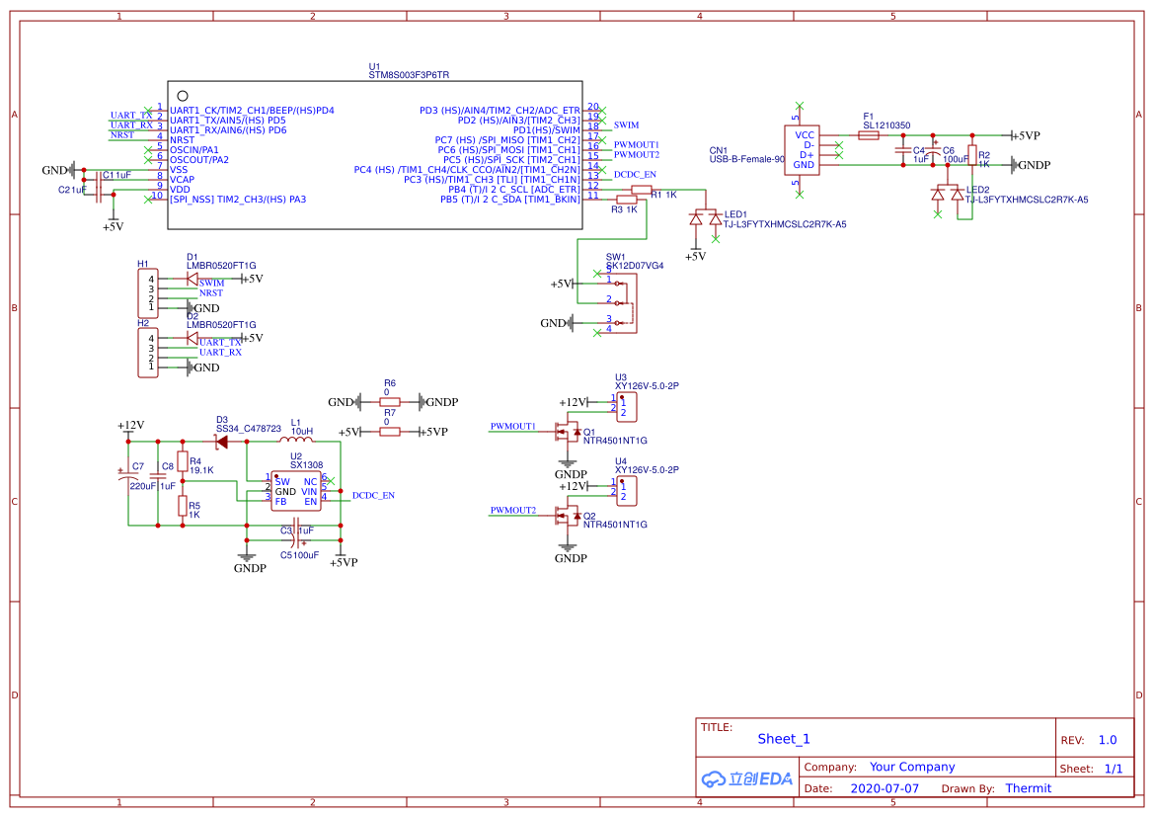Click the LCEDA logo in title block
Screen dimensions: 1154x817
pyautogui.click(x=747, y=778)
